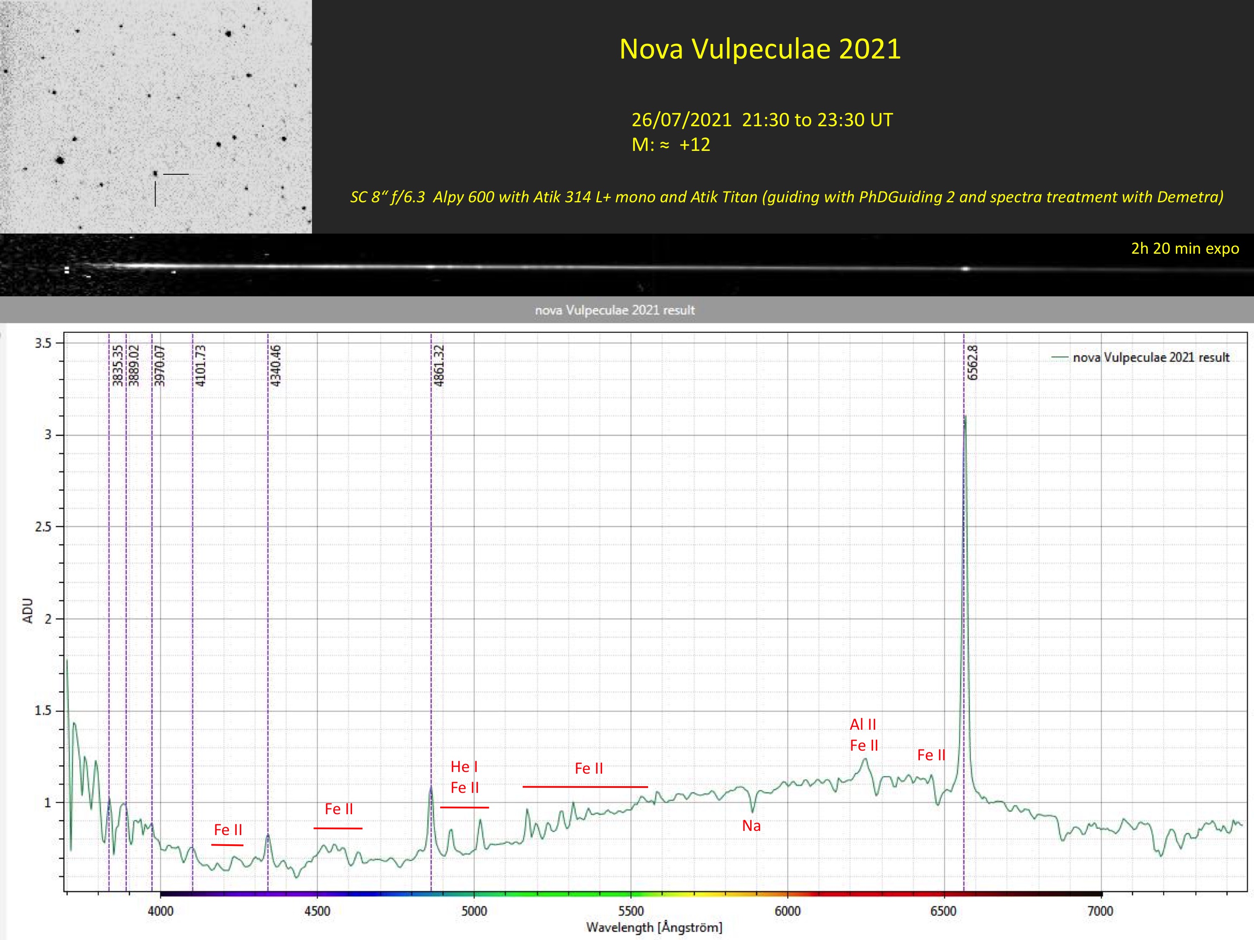This screenshot has height=940, width=1254.
Task: Click the 4101.73 wavelength marker label
Action: tap(201, 365)
